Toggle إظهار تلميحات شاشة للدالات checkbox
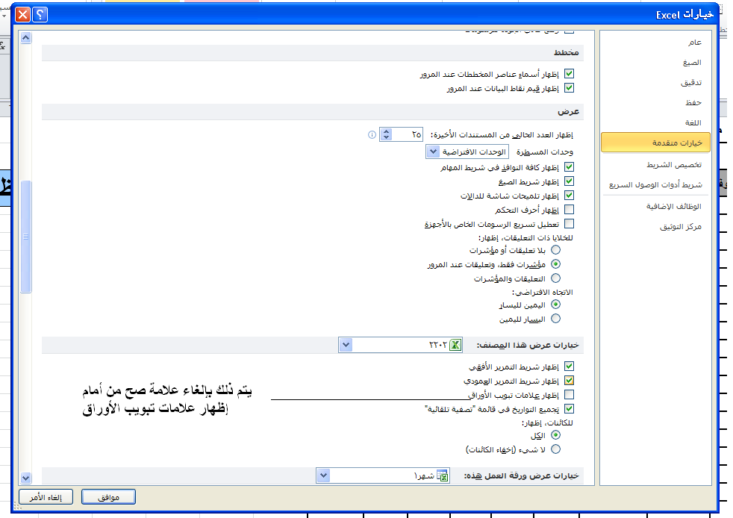The image size is (733, 518). 569,196
